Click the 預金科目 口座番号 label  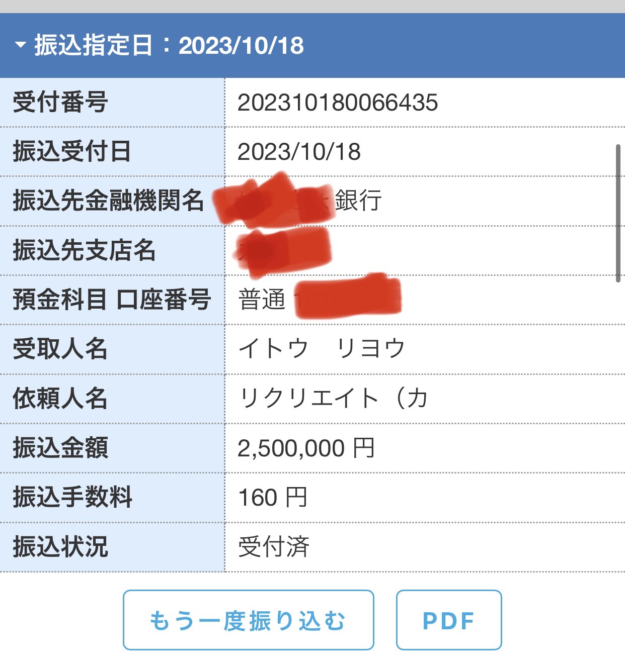pyautogui.click(x=112, y=300)
